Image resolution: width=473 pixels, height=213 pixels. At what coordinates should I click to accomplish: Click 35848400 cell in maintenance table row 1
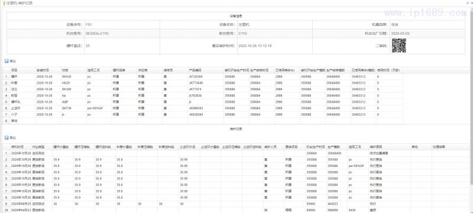point(334,153)
